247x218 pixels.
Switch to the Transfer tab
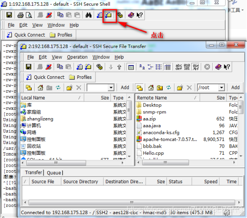(33, 173)
